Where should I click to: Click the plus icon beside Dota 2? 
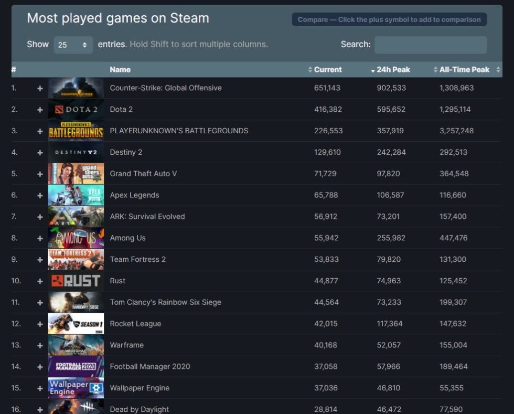tap(40, 110)
